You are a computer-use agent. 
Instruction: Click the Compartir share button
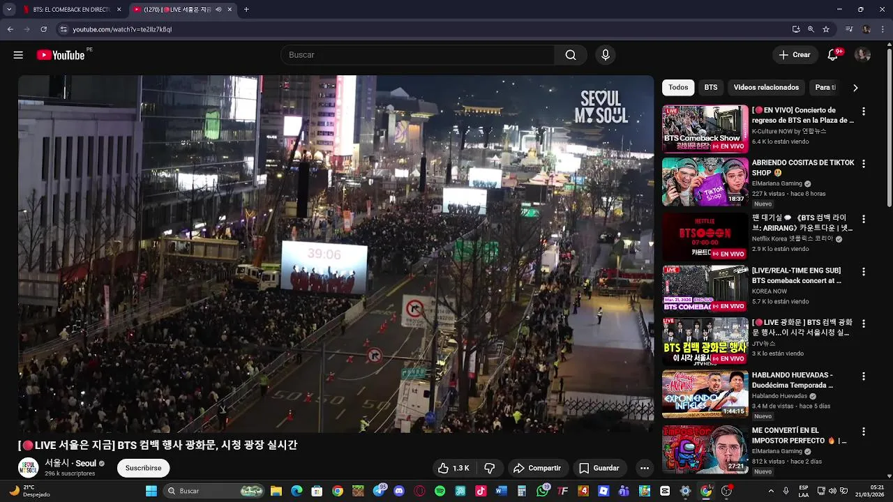pyautogui.click(x=537, y=468)
